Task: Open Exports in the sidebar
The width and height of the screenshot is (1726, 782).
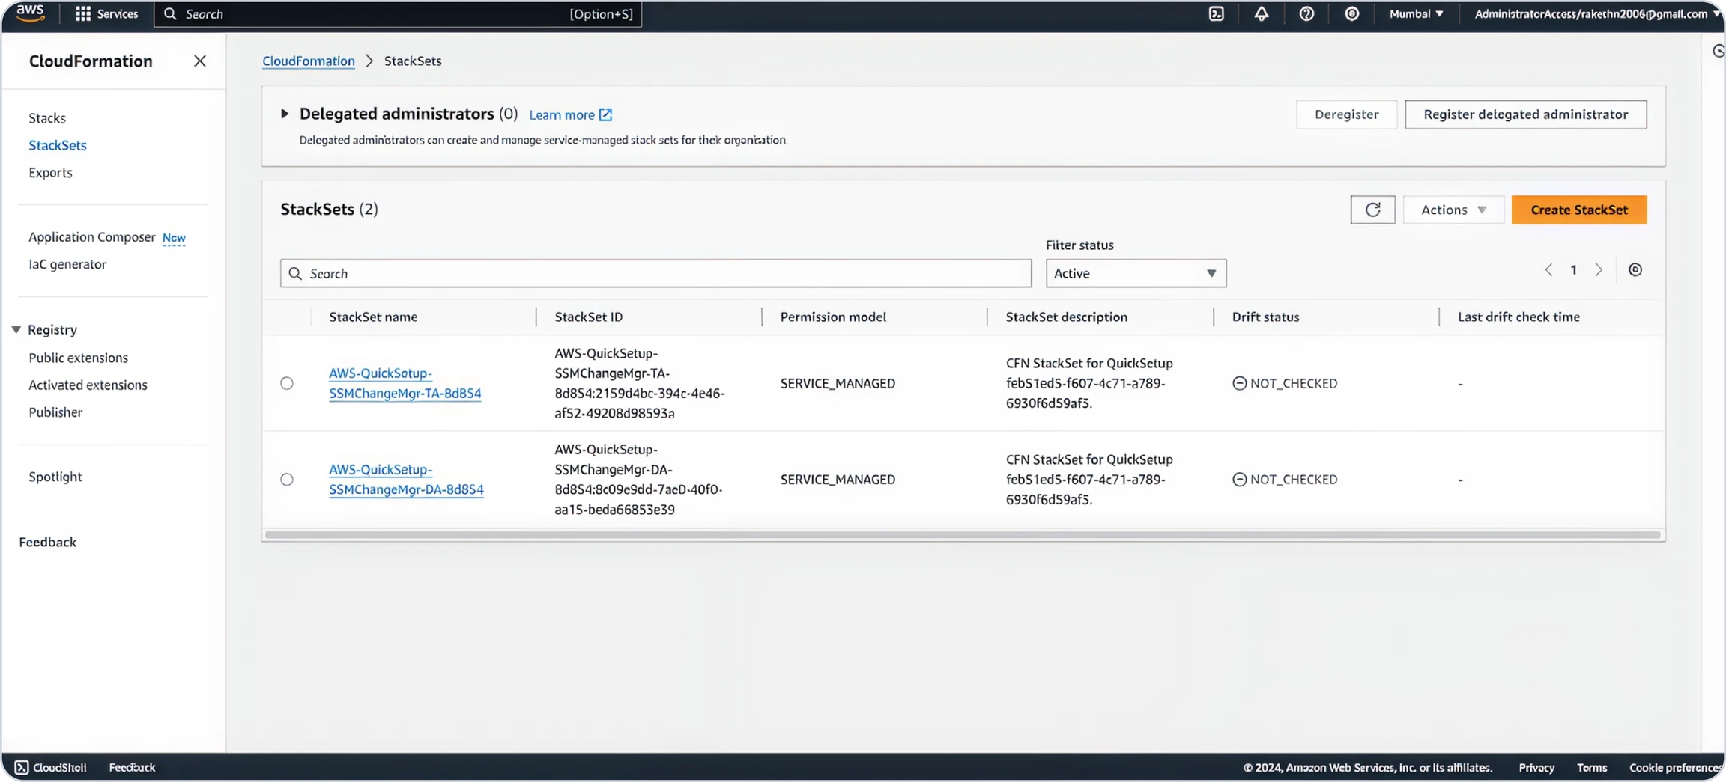Action: pyautogui.click(x=50, y=173)
